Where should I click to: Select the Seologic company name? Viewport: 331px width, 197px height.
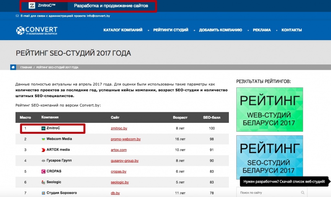tap(54, 182)
